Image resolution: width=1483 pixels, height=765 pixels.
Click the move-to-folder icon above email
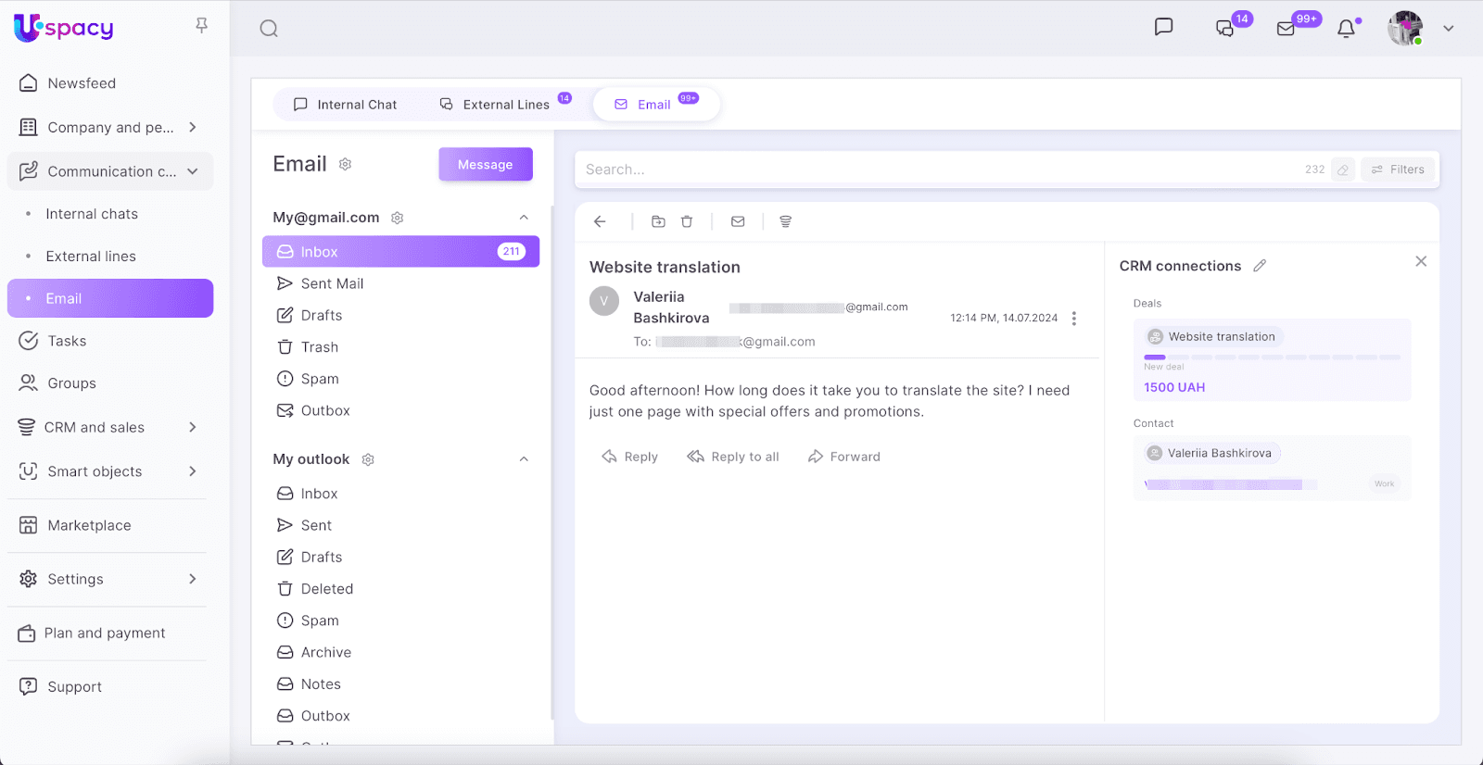click(x=658, y=221)
